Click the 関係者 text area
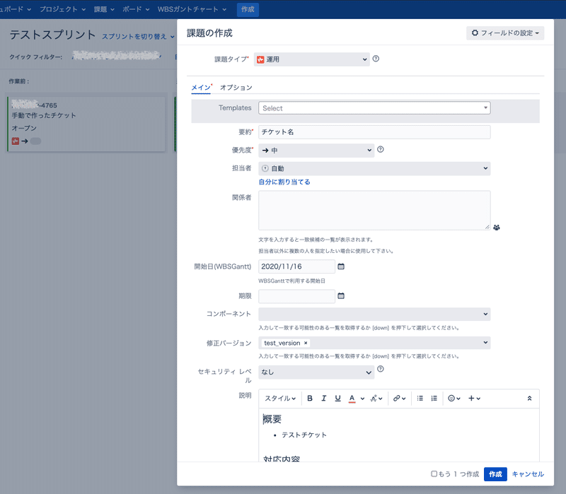The image size is (566, 494). (374, 210)
